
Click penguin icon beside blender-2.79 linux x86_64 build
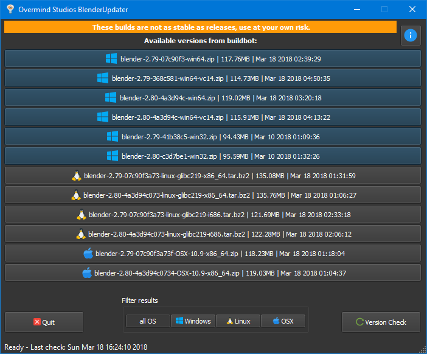coord(77,176)
